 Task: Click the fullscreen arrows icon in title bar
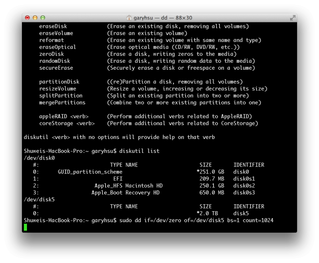(x=293, y=18)
